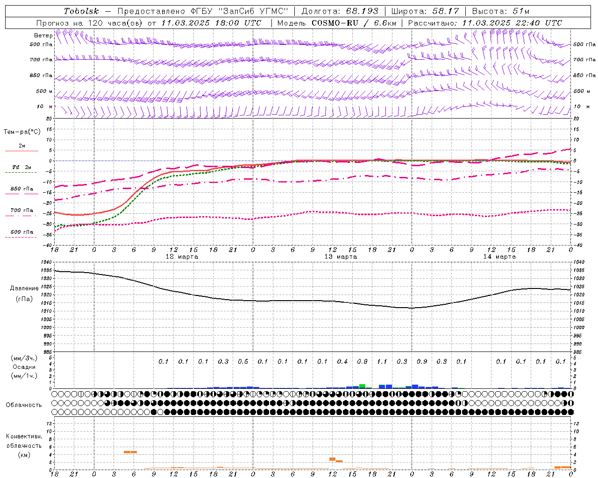Click forecast start time "11.03.2025 18:00 UTC"

click(x=211, y=23)
